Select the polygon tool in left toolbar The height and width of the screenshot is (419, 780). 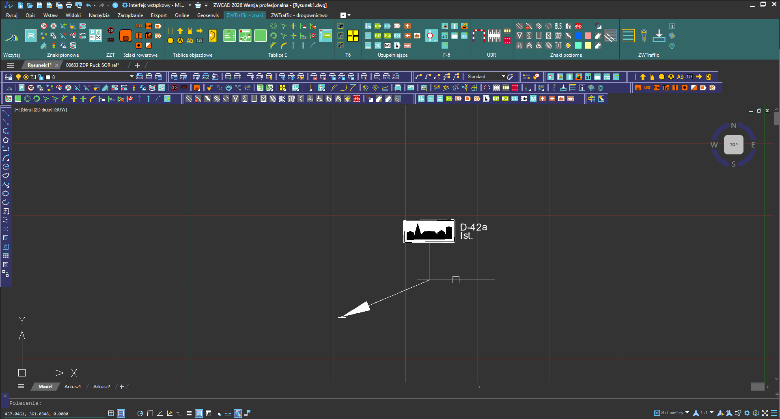(x=6, y=140)
